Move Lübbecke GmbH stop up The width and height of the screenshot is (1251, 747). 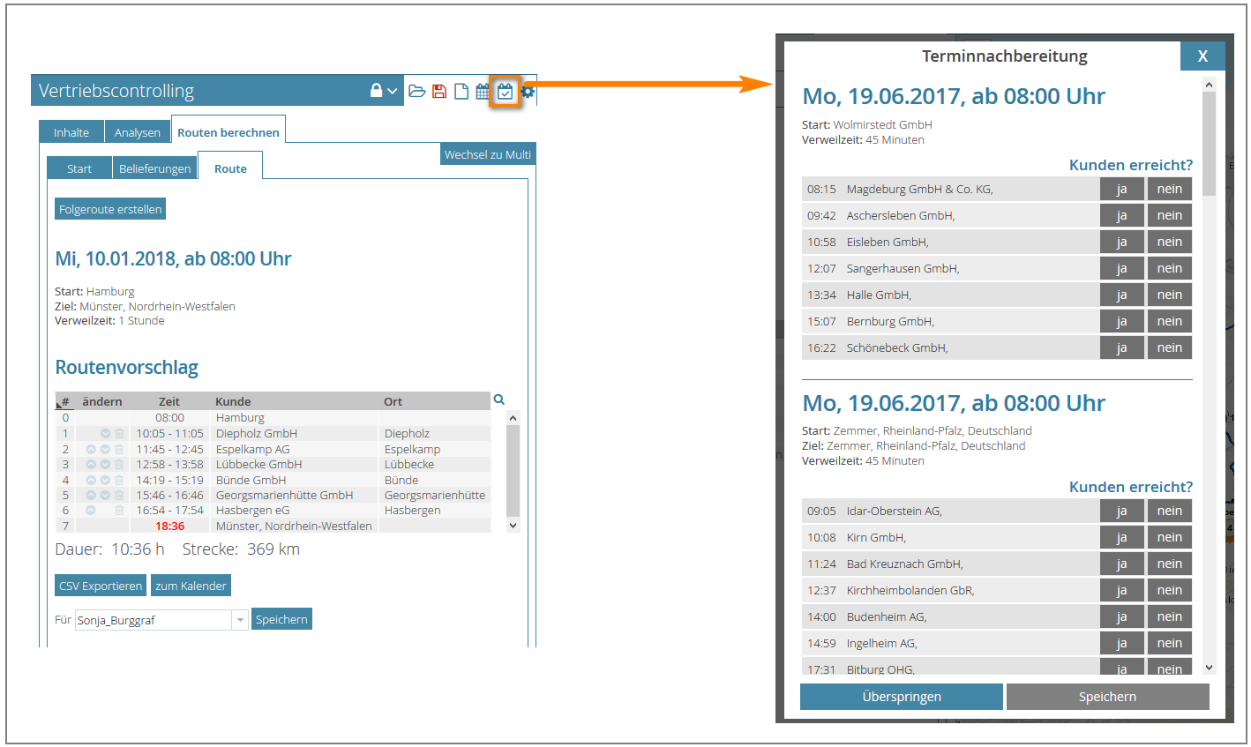(91, 464)
